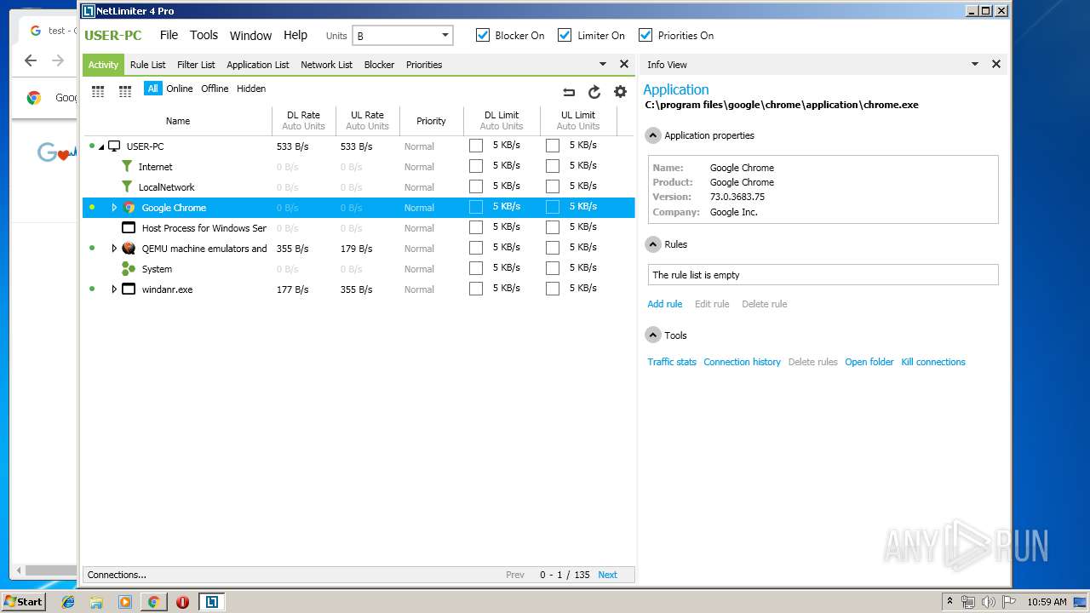
Task: Open Traffic stats for Chrome
Action: [x=672, y=362]
